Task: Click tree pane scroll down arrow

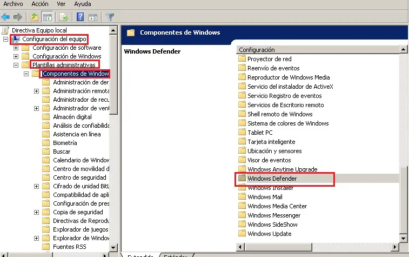Action: click(113, 247)
